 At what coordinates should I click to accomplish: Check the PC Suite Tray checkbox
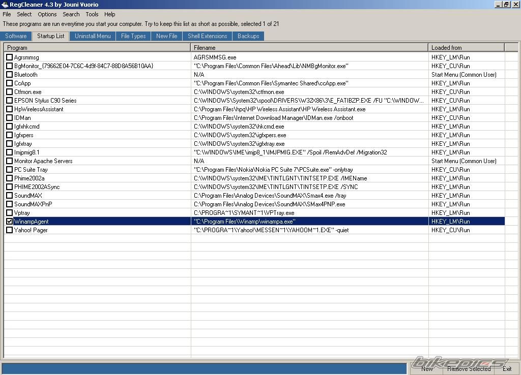(x=9, y=170)
